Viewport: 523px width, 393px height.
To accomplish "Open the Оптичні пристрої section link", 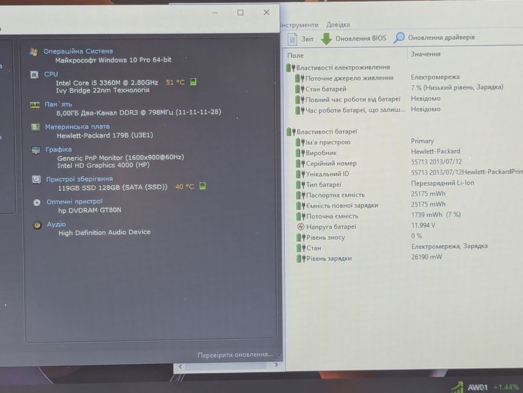I will pyautogui.click(x=75, y=201).
